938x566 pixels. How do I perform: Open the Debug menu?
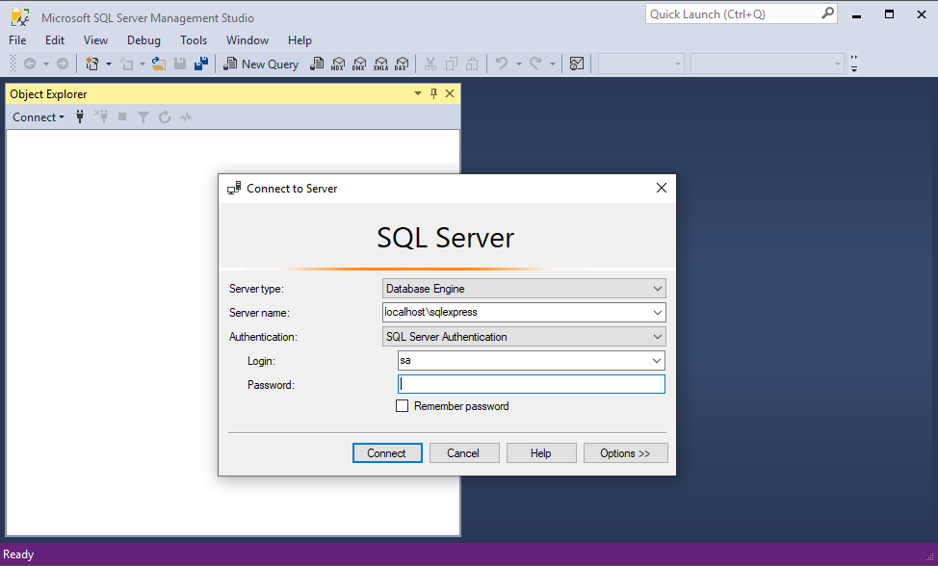coord(143,40)
